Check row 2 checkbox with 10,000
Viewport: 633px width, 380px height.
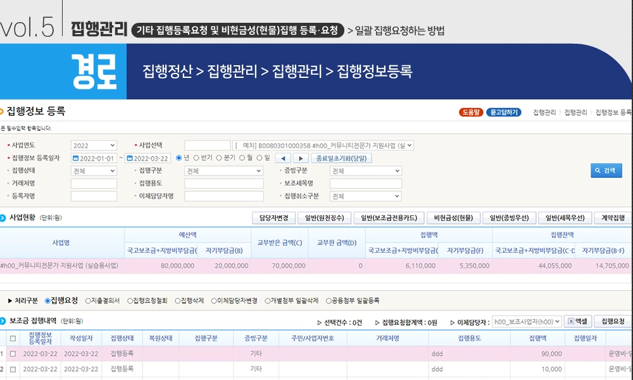(13, 369)
